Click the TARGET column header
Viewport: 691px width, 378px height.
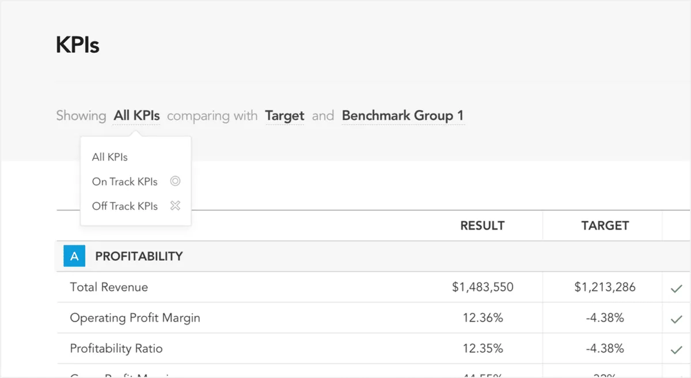[x=605, y=226]
